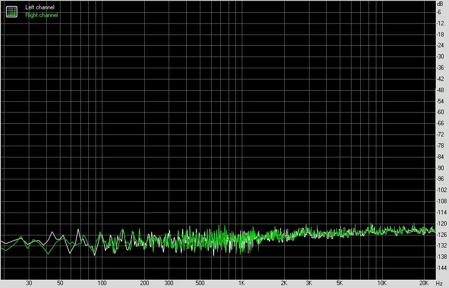The height and width of the screenshot is (288, 449).
Task: Click the "-96" dB axis value
Action: pyautogui.click(x=440, y=179)
